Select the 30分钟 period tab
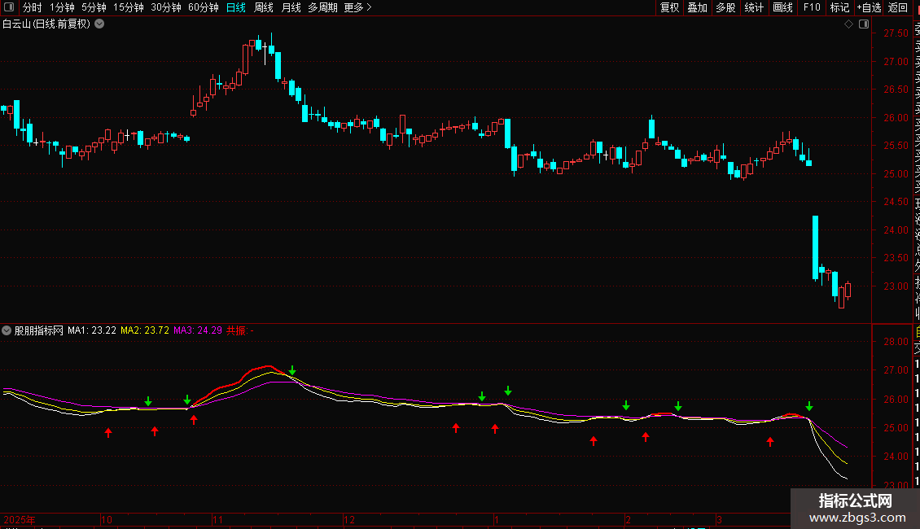This screenshot has height=529, width=920. pos(166,7)
